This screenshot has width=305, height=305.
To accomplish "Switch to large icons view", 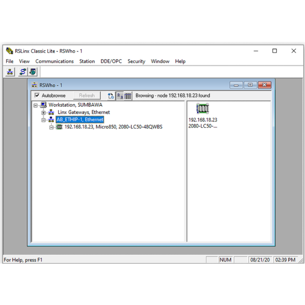I will pos(119,96).
